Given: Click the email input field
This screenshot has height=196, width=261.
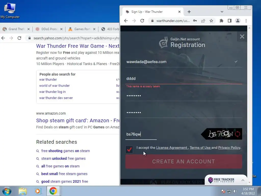Looking at the screenshot, I should coord(184,62).
